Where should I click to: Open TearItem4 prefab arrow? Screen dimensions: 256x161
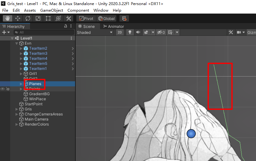(x=73, y=59)
